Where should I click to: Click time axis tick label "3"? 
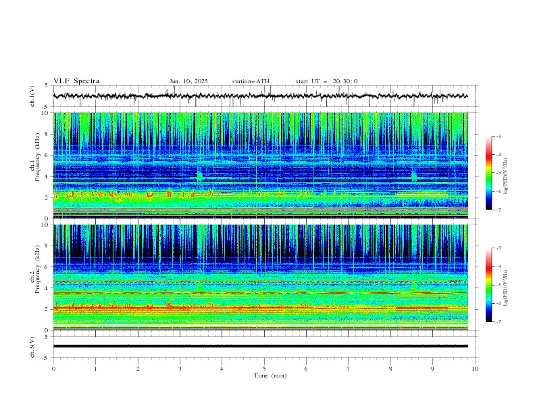pos(180,369)
